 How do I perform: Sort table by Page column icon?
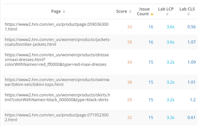[64, 11]
